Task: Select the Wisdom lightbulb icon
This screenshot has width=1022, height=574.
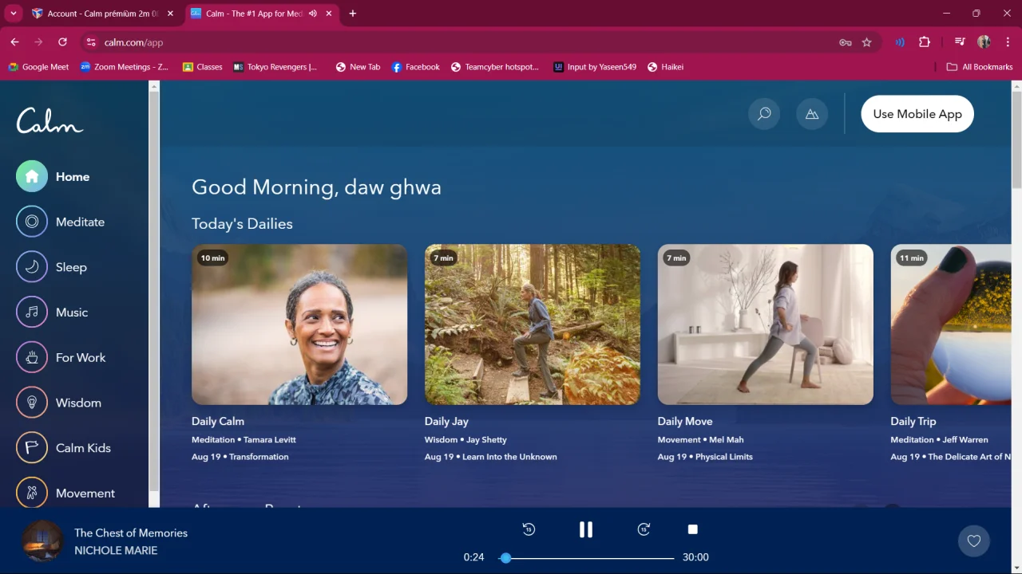Action: tap(32, 403)
